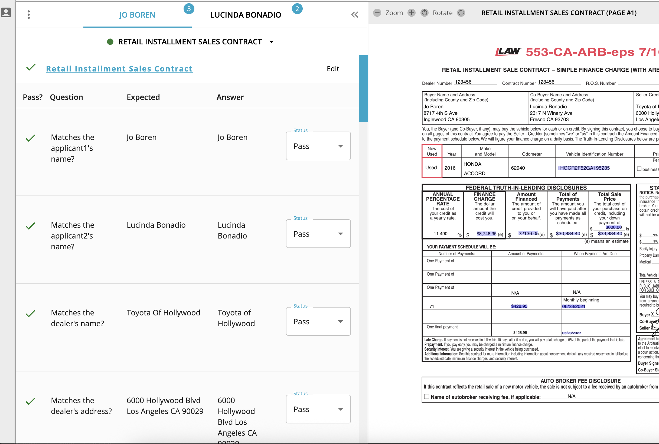Click the Expected address '6000 Hollywood Blvd'
The image size is (659, 444).
coord(164,400)
